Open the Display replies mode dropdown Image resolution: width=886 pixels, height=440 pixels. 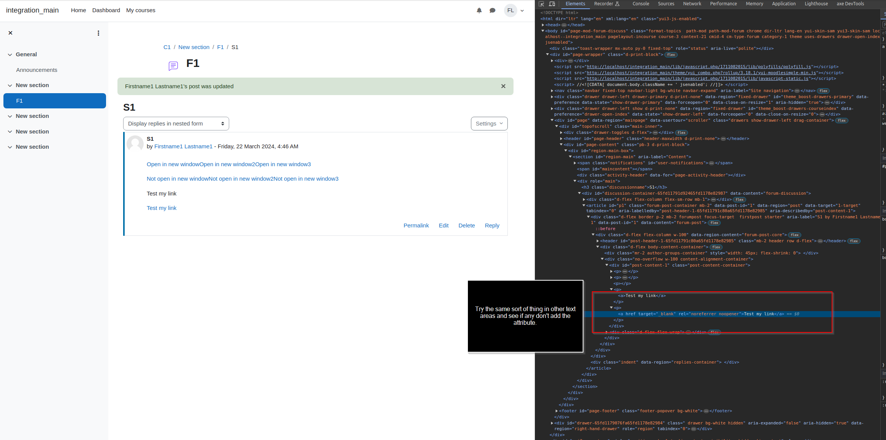point(176,124)
